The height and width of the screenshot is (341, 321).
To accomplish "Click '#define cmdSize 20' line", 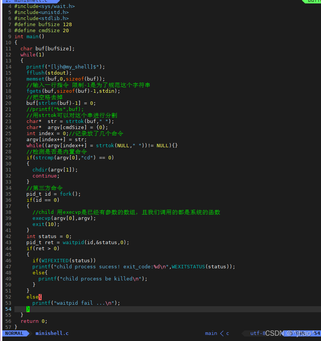I will tap(42, 30).
